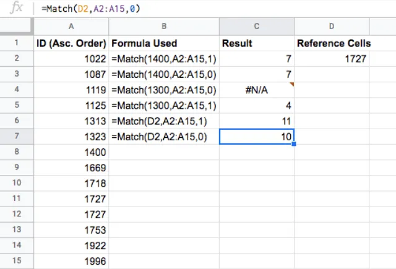Select row 15 header
Screen dimensions: 396x269
tap(17, 260)
